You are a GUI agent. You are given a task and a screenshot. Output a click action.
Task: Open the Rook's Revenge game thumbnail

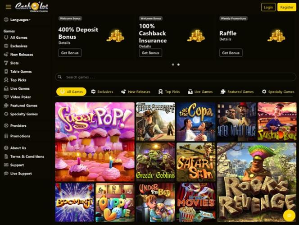tap(257, 182)
